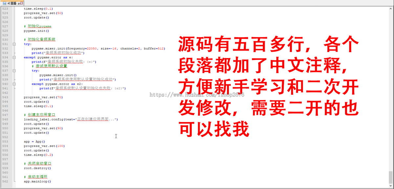Image resolution: width=394 pixels, height=189 pixels.
Task: Click the save file icon on the AI直播.py tab
Action: pos(5,3)
